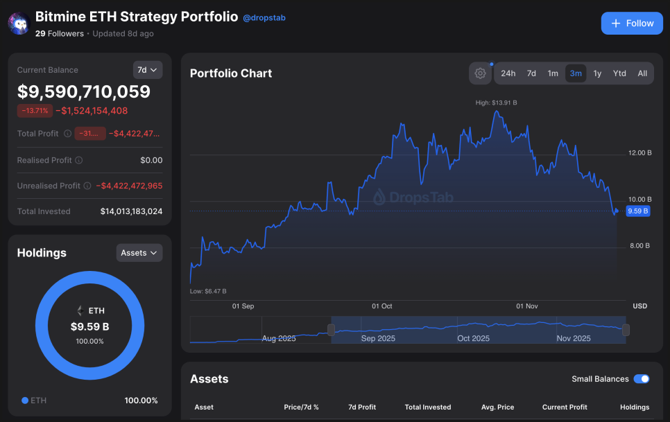Choose the Ytd chart range
The width and height of the screenshot is (670, 422).
click(619, 73)
